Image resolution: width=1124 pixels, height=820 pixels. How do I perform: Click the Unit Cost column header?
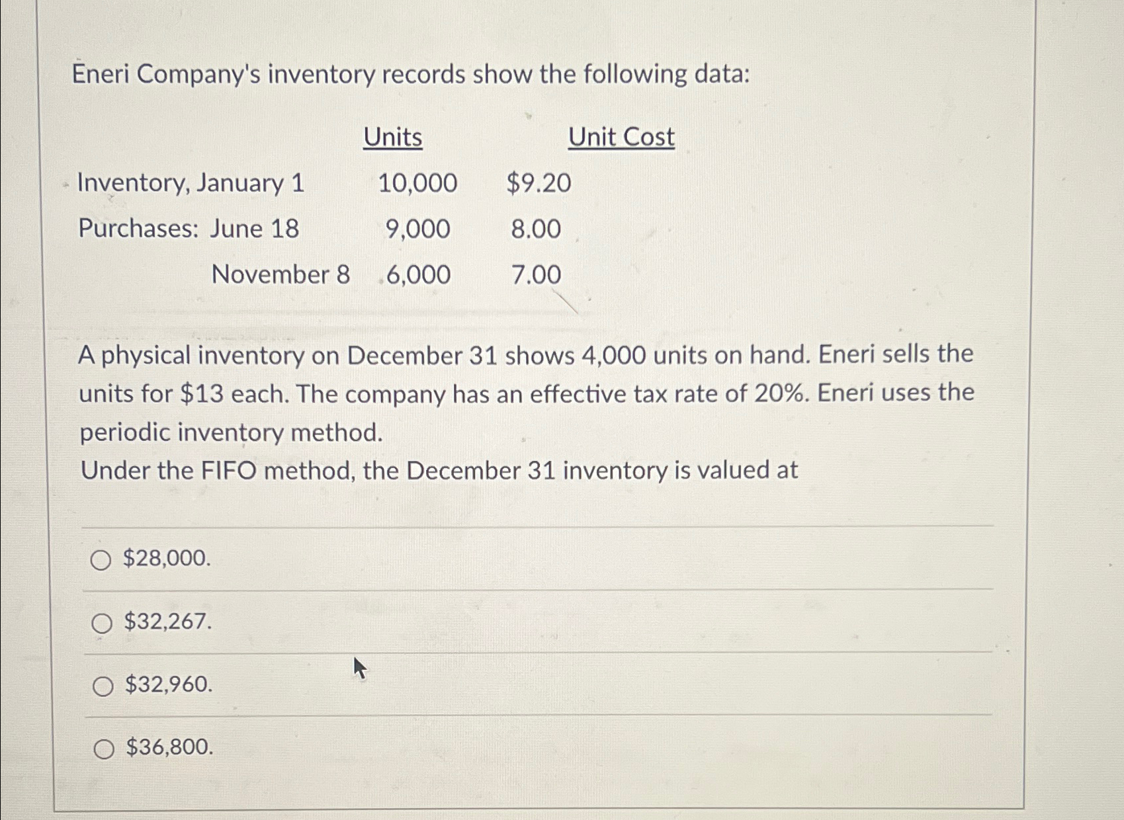[x=622, y=137]
